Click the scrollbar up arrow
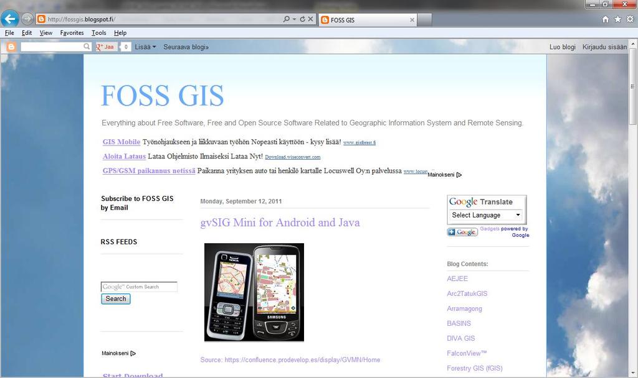Screen dimensions: 638x378 coord(633,43)
